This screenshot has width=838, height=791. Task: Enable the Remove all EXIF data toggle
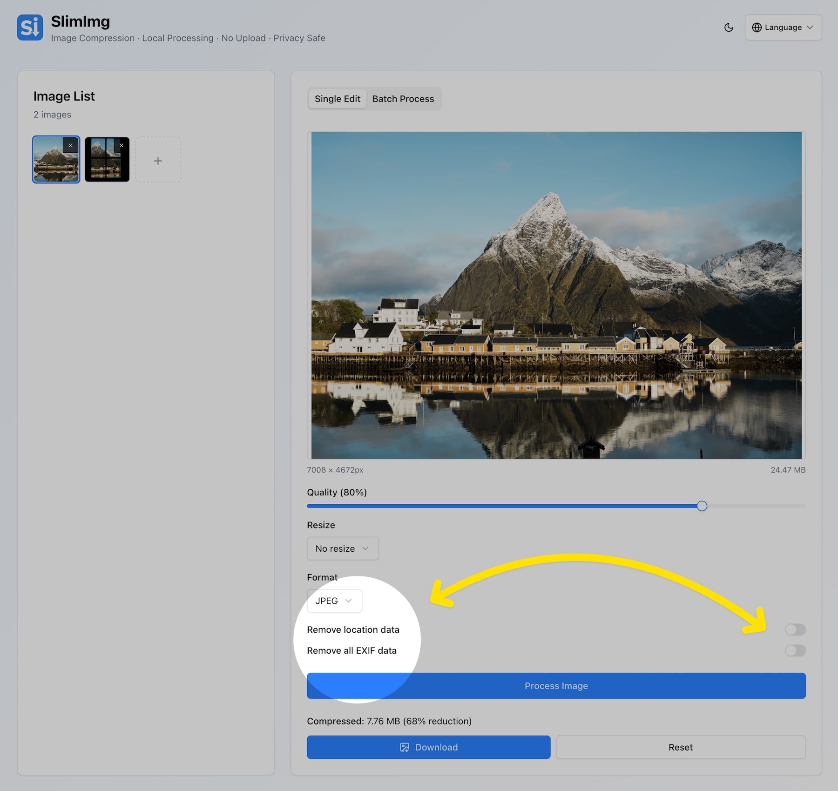(x=796, y=650)
